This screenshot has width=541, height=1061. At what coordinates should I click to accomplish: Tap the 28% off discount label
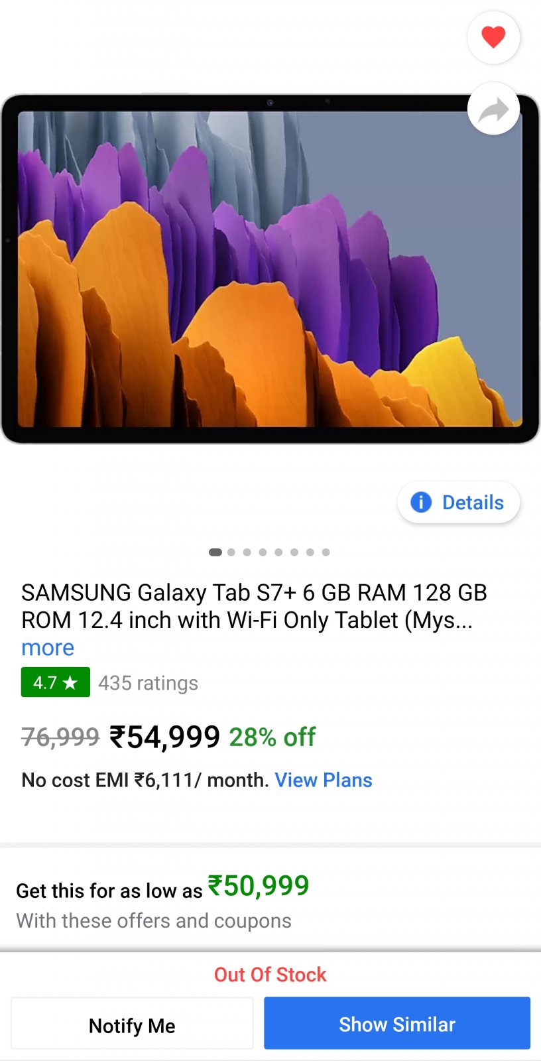pyautogui.click(x=272, y=737)
